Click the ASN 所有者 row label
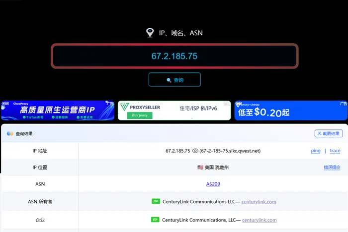 pos(40,202)
